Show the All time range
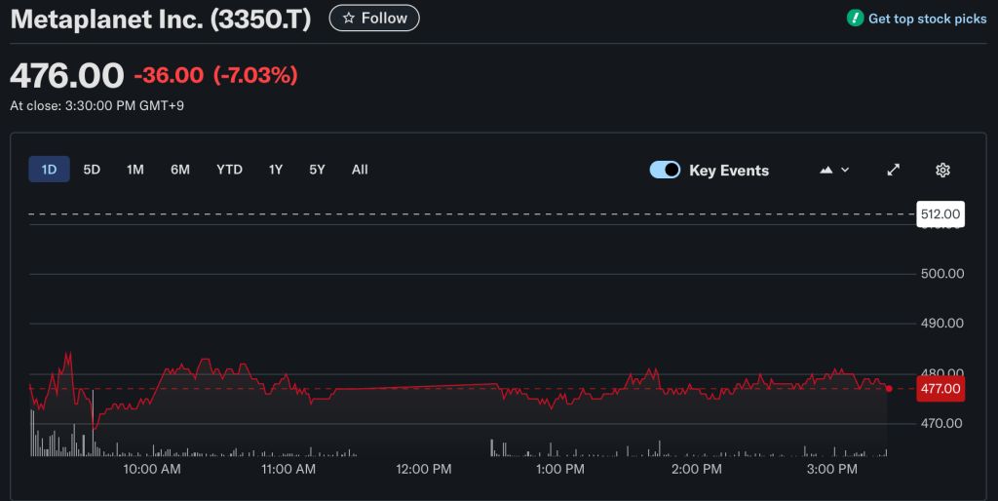 pos(360,170)
